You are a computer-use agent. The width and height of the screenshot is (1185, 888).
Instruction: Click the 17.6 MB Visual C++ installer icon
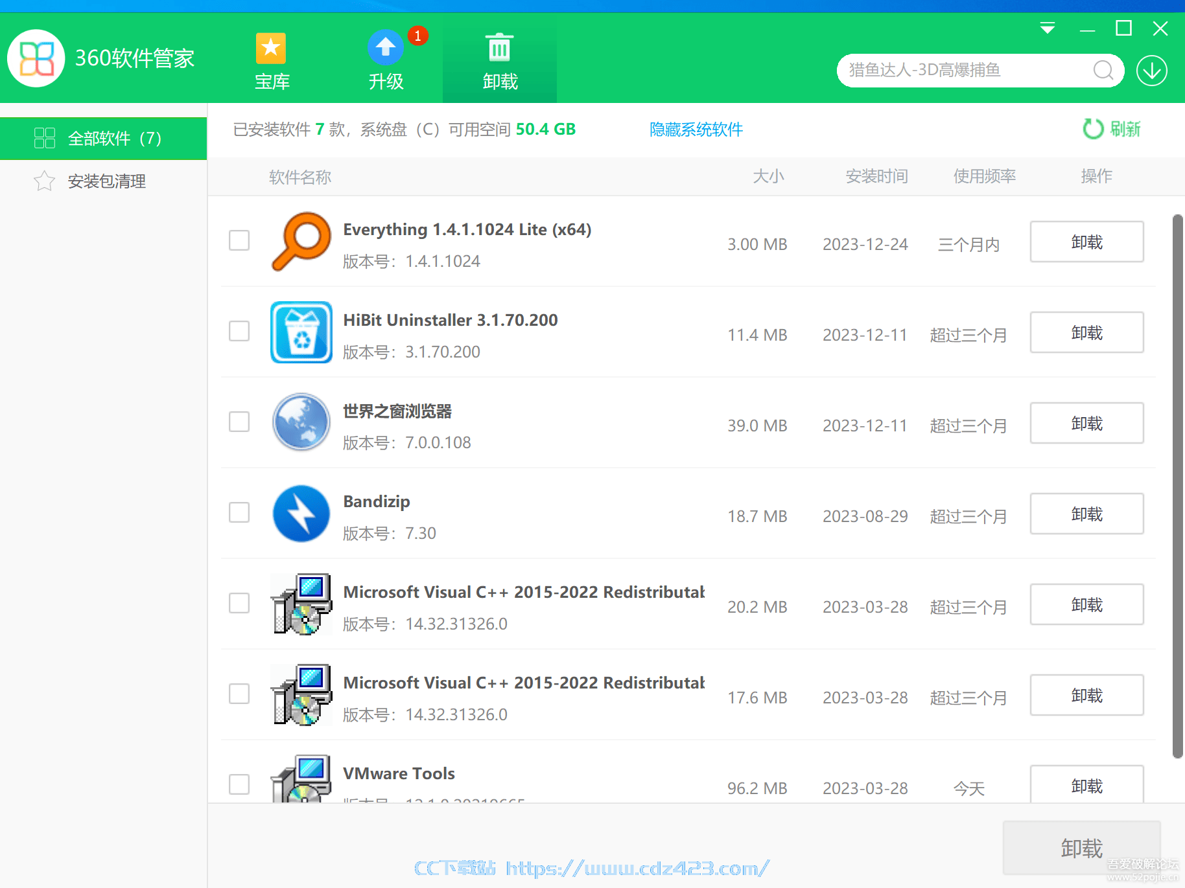tap(301, 694)
